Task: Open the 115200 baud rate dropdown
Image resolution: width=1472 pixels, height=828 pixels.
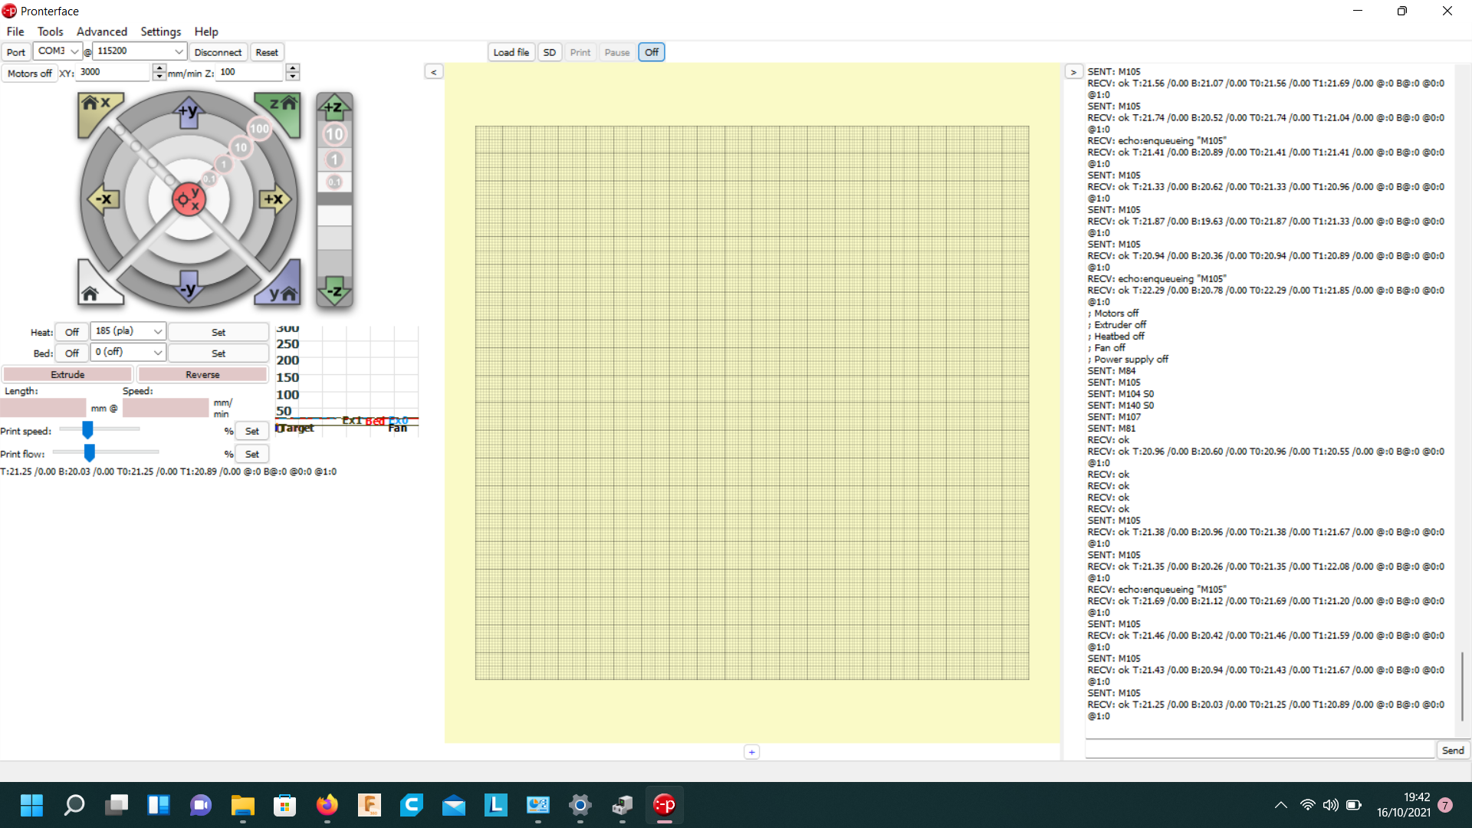Action: (179, 51)
